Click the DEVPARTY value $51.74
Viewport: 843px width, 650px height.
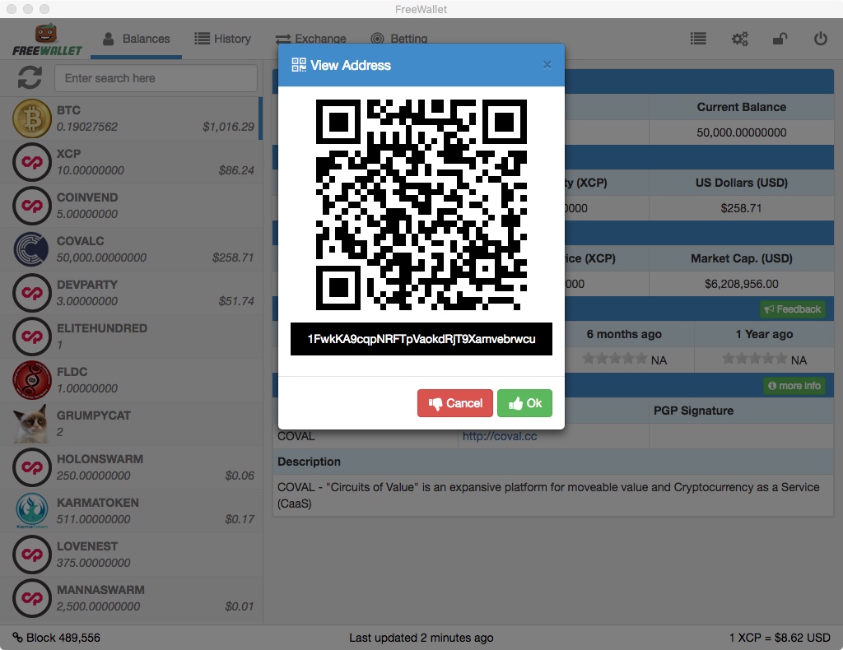coord(236,301)
